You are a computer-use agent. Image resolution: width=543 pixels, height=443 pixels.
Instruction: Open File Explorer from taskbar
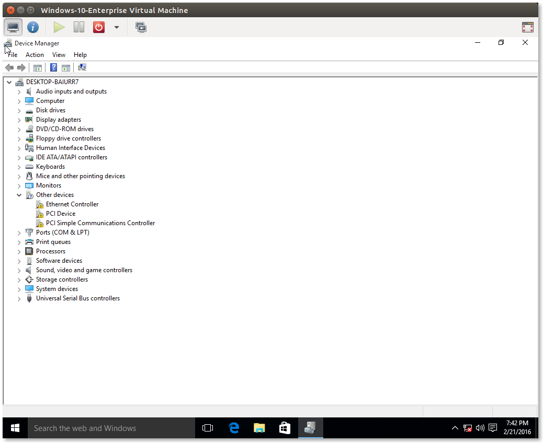(259, 428)
